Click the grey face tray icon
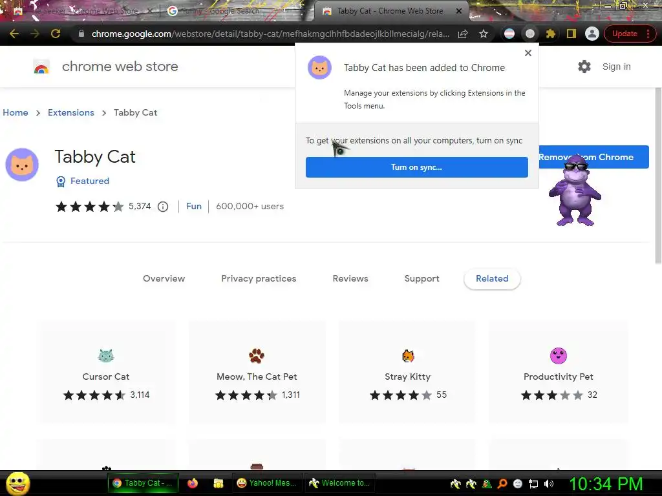The width and height of the screenshot is (662, 496). [x=518, y=484]
